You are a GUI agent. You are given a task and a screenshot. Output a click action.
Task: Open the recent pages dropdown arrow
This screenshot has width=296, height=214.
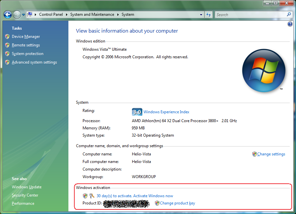click(x=23, y=14)
